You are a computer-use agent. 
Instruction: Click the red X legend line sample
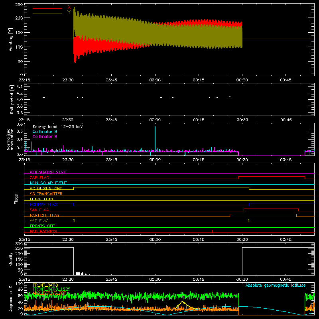tap(47, 8)
